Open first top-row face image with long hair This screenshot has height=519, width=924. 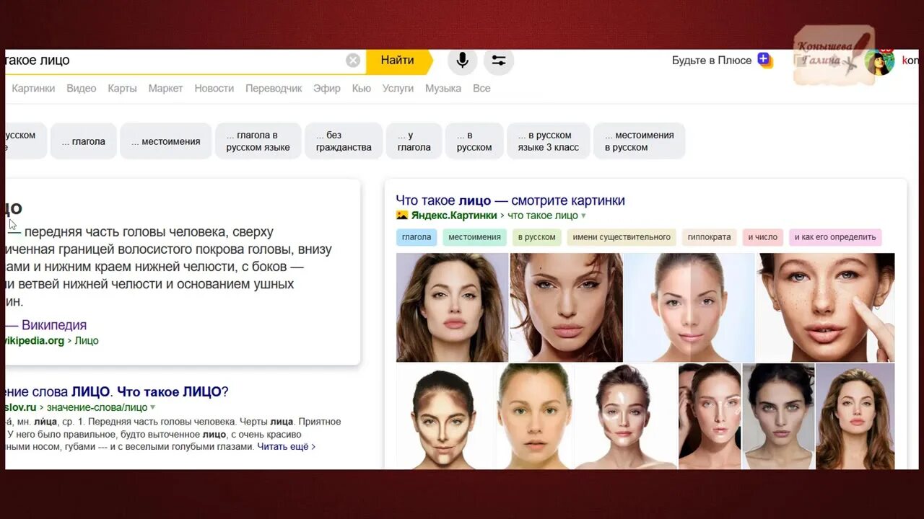pos(452,307)
